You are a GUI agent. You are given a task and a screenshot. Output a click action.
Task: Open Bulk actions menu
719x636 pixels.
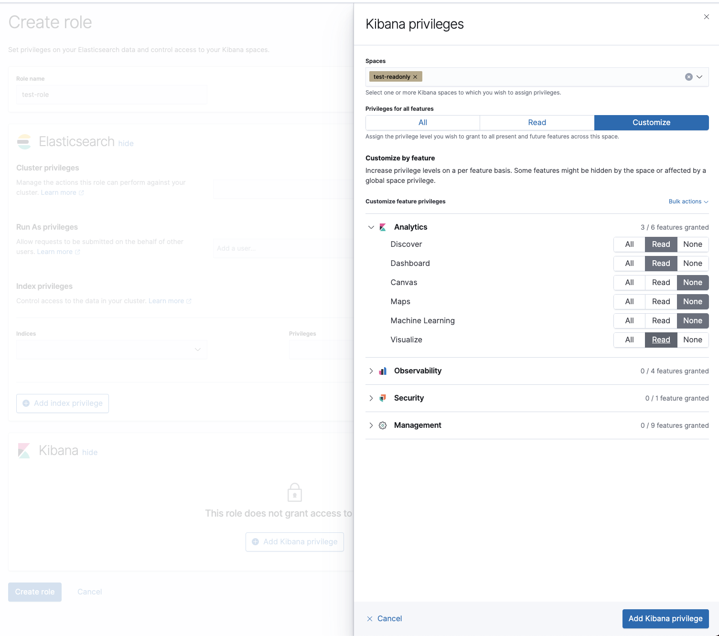[688, 201]
